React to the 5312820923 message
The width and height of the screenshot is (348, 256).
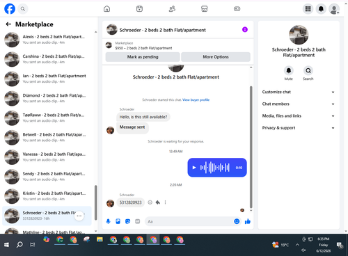click(150, 202)
